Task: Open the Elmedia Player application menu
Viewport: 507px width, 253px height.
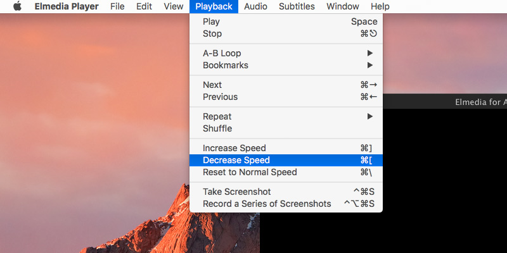Action: click(x=67, y=6)
